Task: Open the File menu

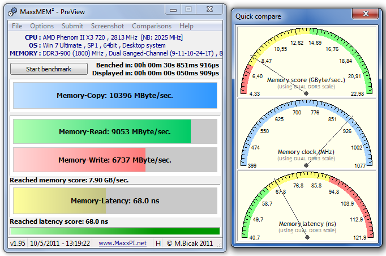Action: [x=17, y=26]
